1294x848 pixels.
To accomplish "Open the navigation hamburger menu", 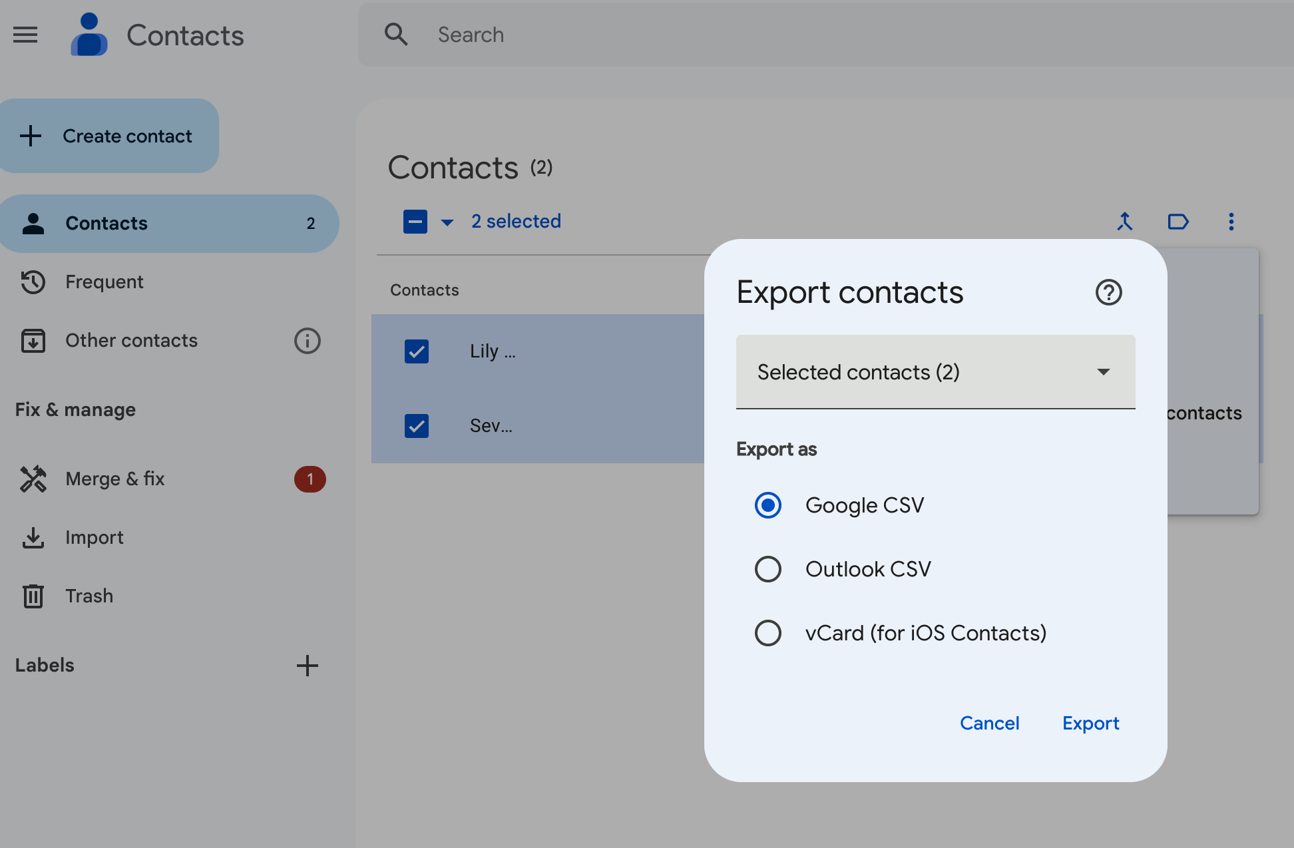I will (25, 35).
